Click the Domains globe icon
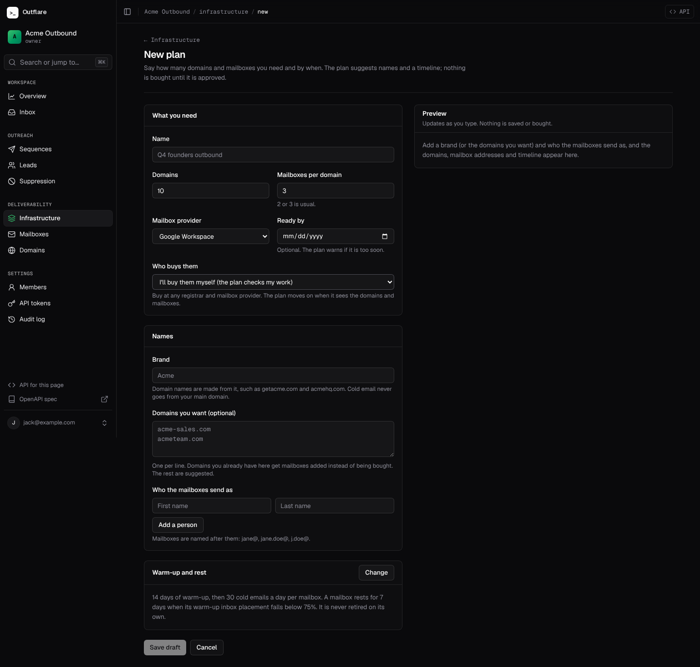Screen dimensions: 700x667 click(12, 250)
